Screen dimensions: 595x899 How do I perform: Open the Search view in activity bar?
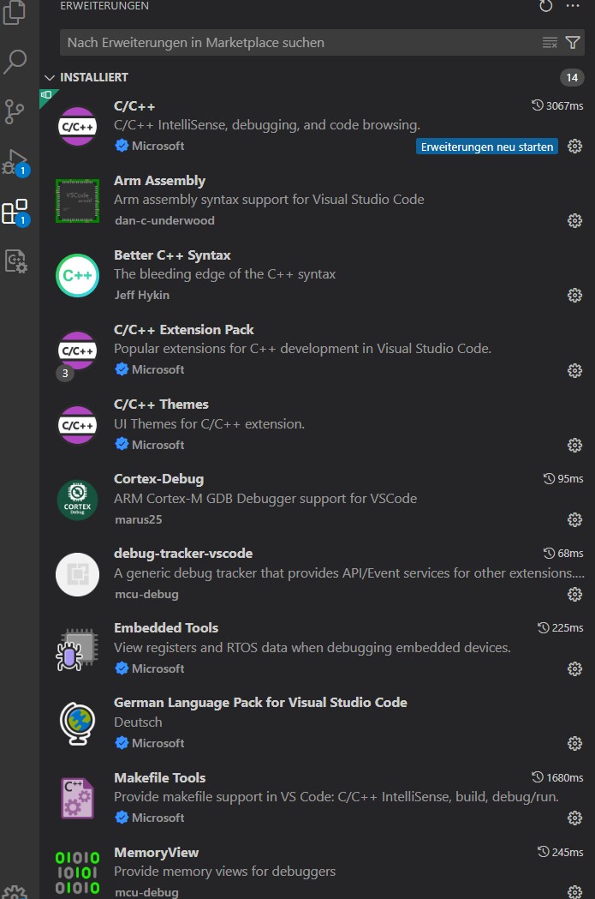coord(15,62)
